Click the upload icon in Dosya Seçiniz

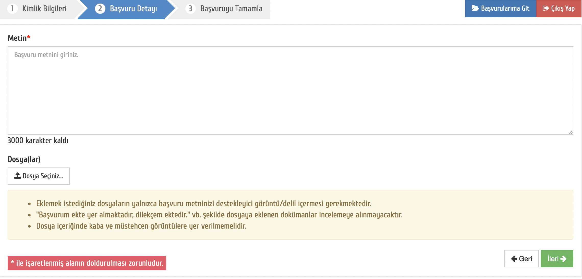click(17, 176)
